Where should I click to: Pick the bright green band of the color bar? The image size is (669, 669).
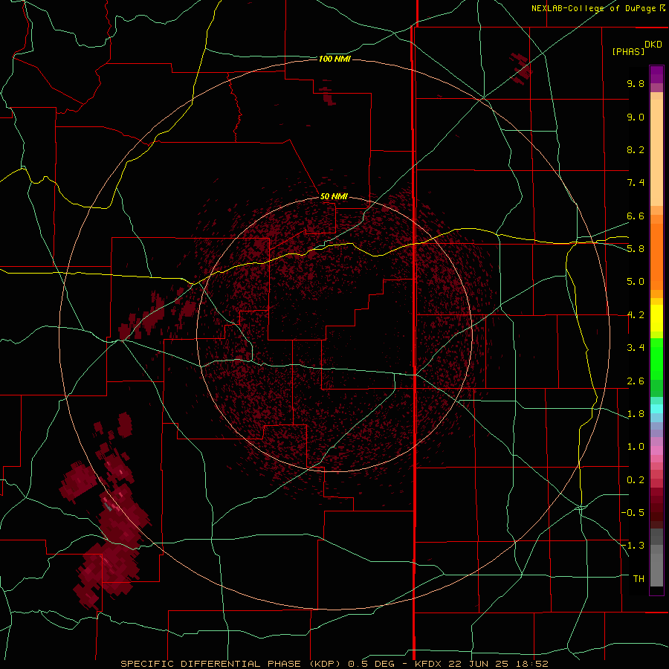(656, 359)
